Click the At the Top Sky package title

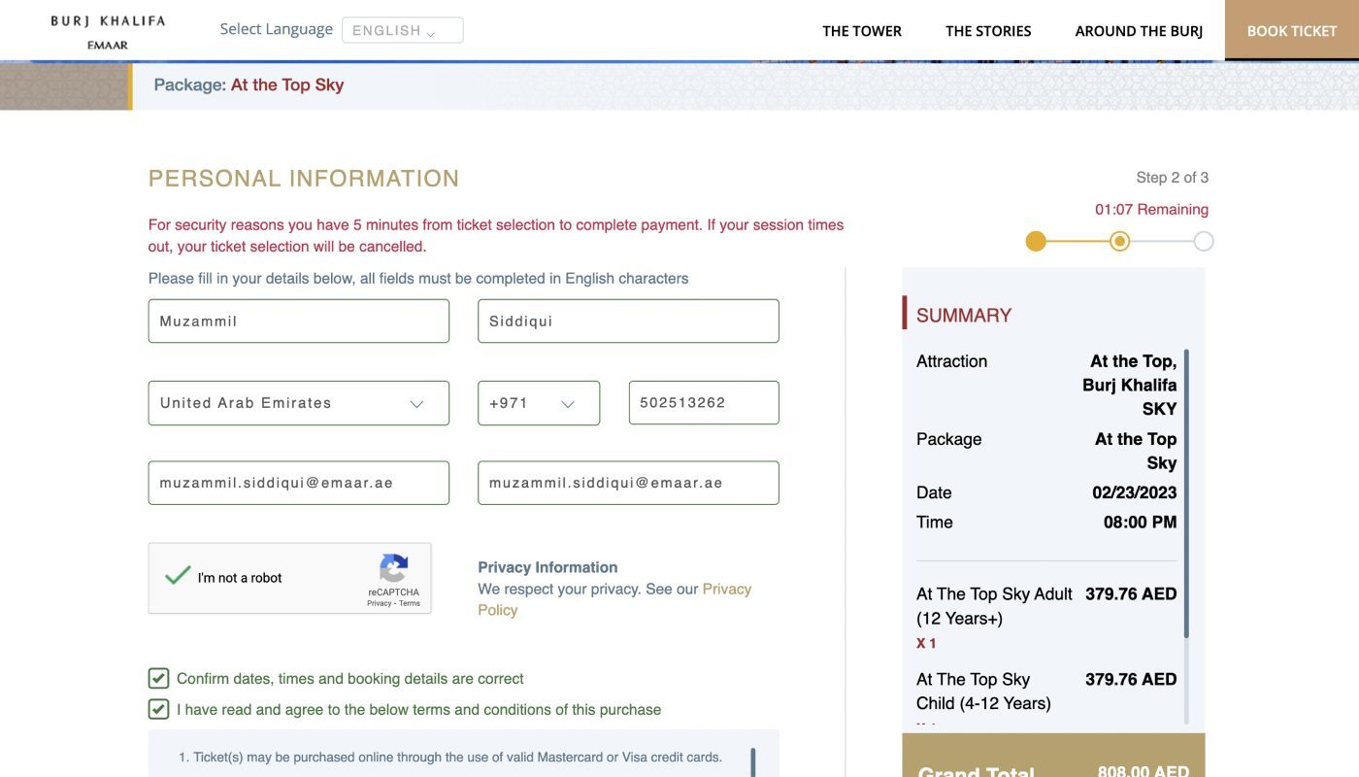[287, 84]
